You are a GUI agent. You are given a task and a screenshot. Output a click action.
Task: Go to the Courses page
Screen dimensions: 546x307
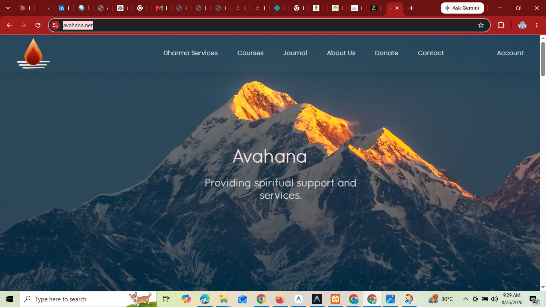pyautogui.click(x=250, y=53)
